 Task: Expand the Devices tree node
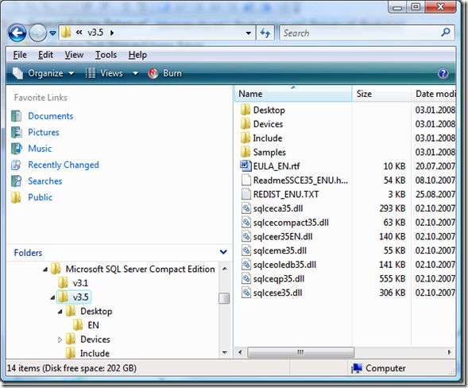click(60, 339)
